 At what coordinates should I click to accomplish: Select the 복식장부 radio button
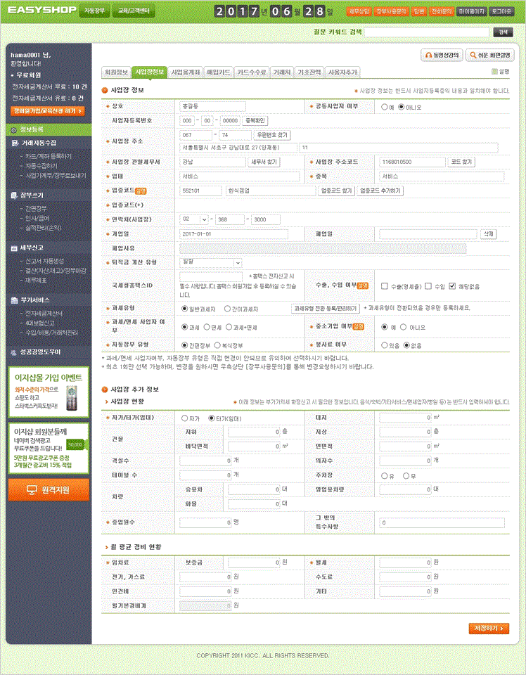coord(216,345)
